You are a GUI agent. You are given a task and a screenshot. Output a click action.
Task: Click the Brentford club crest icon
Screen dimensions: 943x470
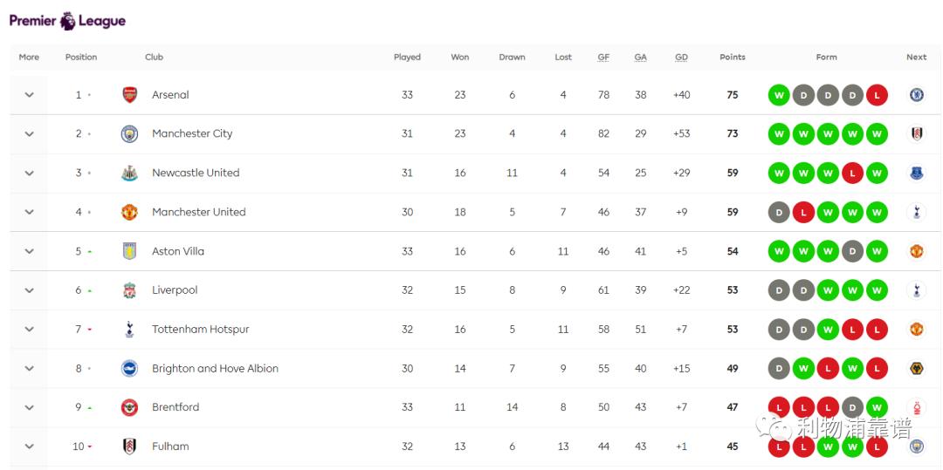pos(129,407)
